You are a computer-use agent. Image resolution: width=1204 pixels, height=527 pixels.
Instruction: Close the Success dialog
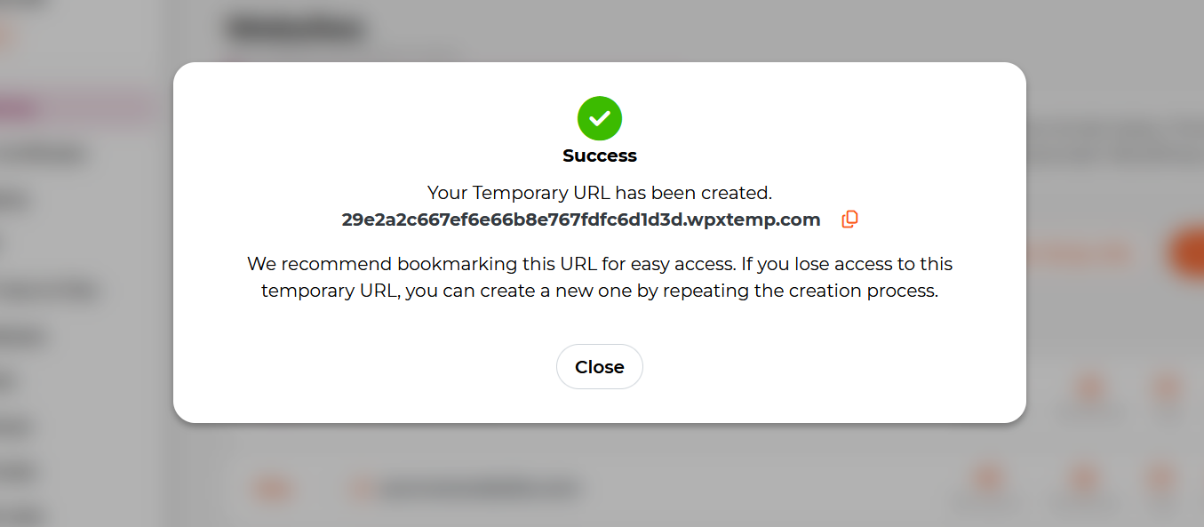pos(600,367)
